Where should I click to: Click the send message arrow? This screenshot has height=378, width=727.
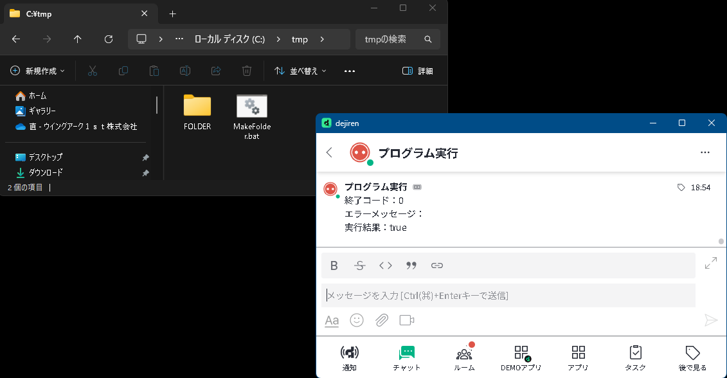[x=710, y=320]
